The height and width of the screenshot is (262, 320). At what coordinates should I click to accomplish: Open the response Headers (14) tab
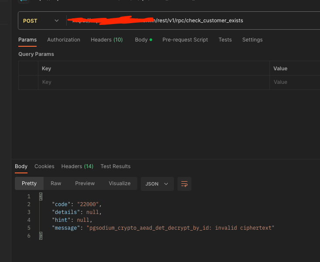coord(77,166)
